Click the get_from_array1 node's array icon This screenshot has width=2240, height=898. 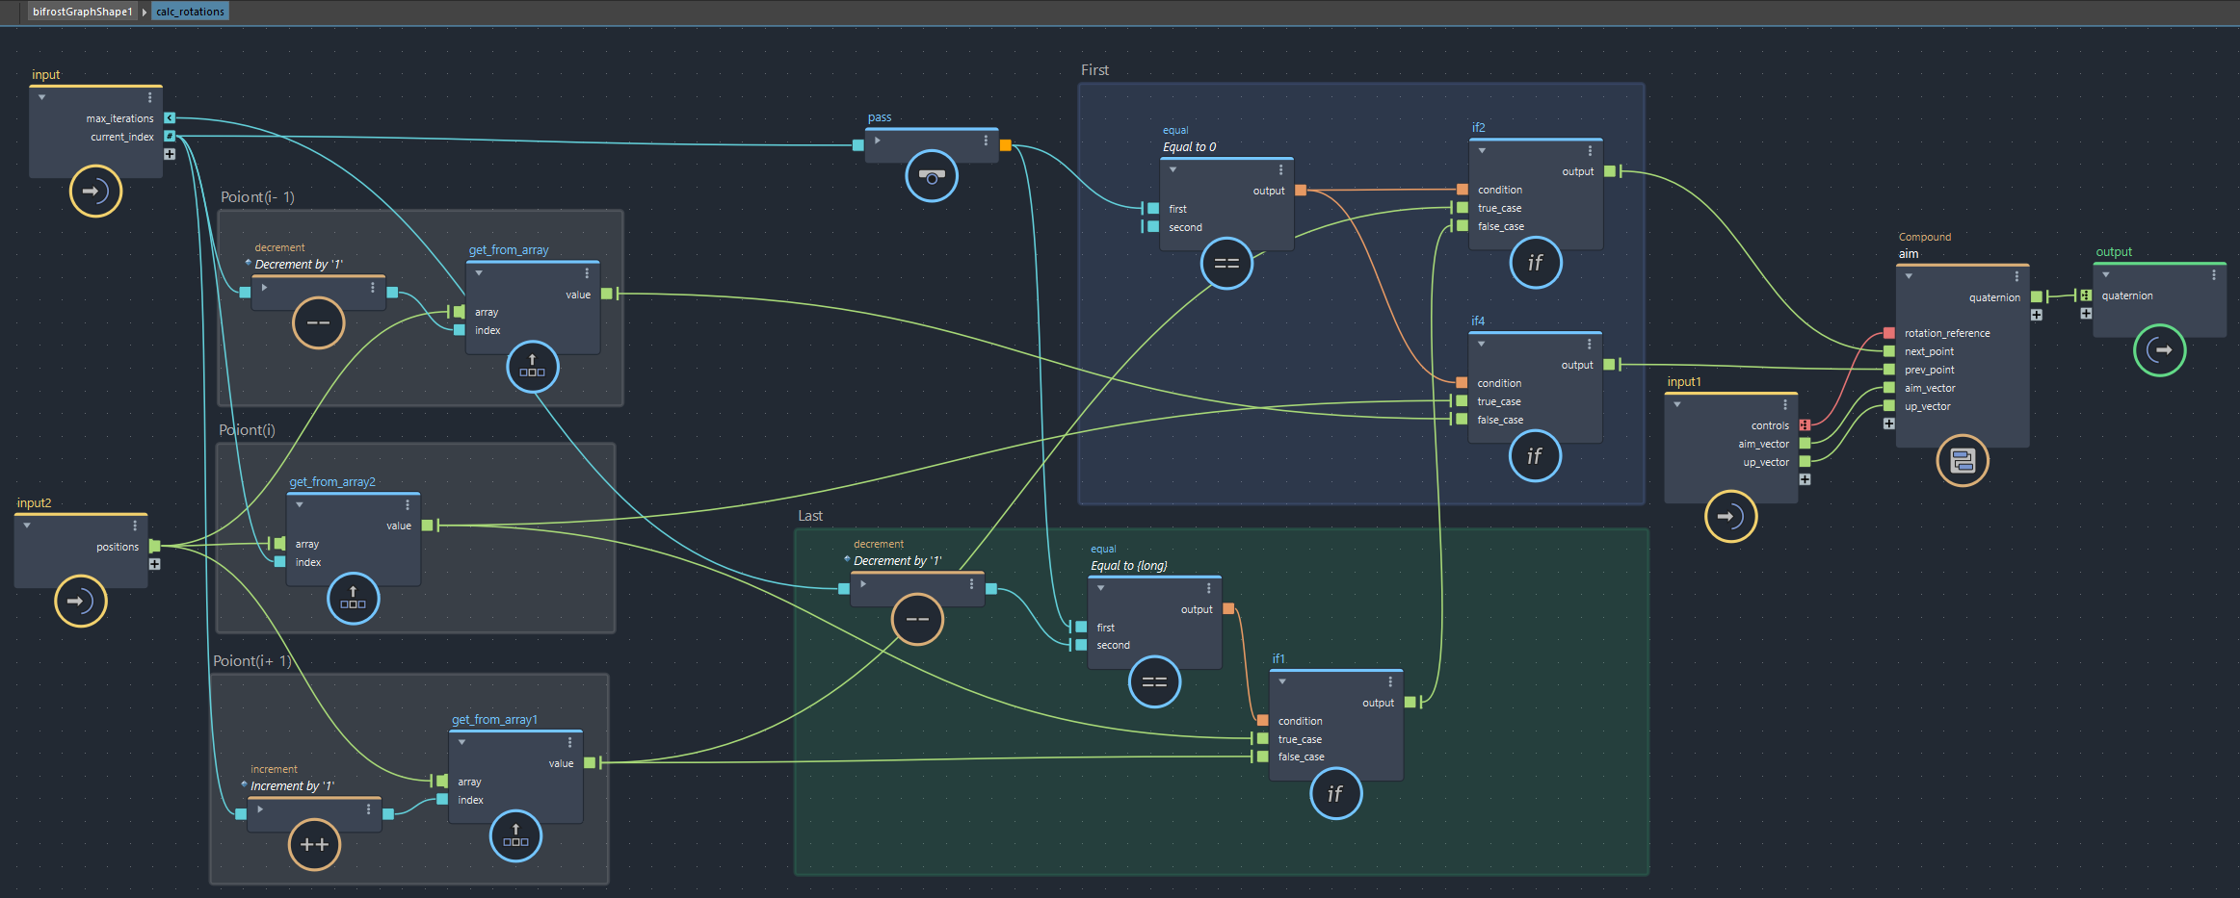[x=515, y=836]
